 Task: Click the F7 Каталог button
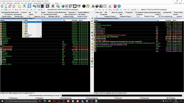click(118, 98)
